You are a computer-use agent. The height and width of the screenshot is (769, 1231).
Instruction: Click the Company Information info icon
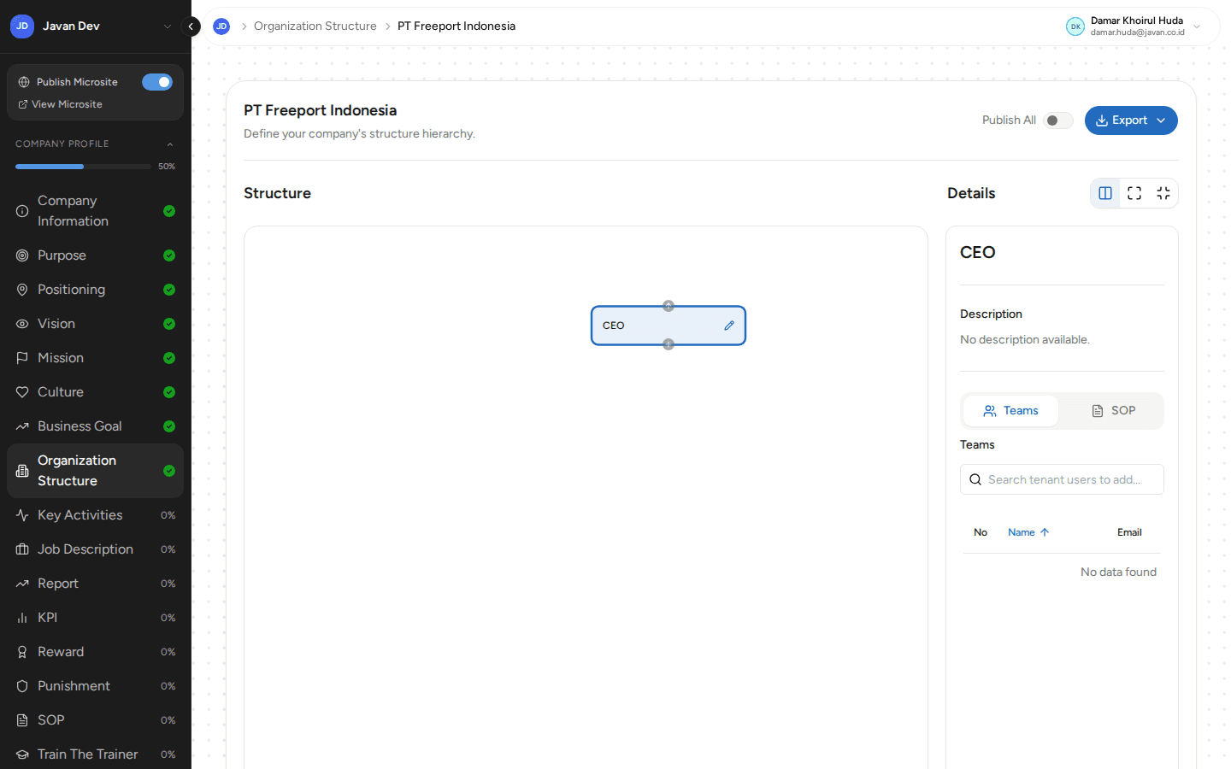pos(22,211)
